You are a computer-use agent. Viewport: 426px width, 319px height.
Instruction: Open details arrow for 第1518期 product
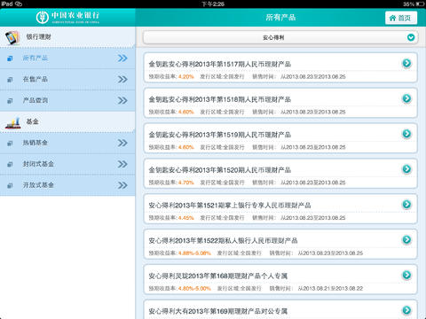point(406,98)
